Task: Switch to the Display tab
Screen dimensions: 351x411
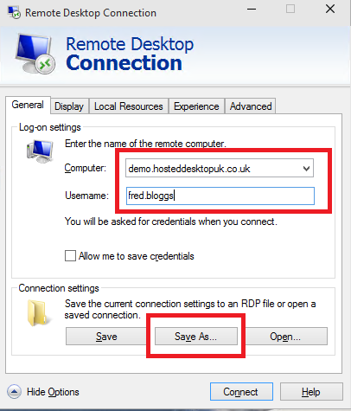Action: click(69, 106)
